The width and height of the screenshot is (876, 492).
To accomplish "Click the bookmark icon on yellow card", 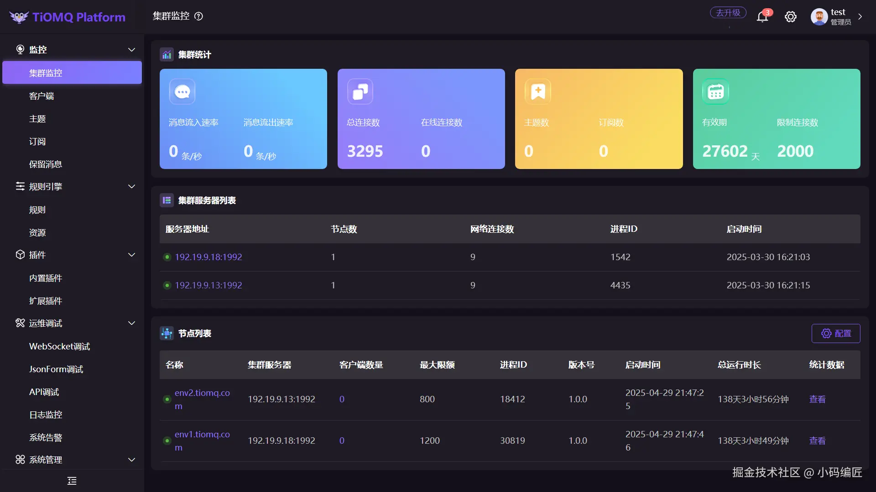I will pyautogui.click(x=538, y=92).
